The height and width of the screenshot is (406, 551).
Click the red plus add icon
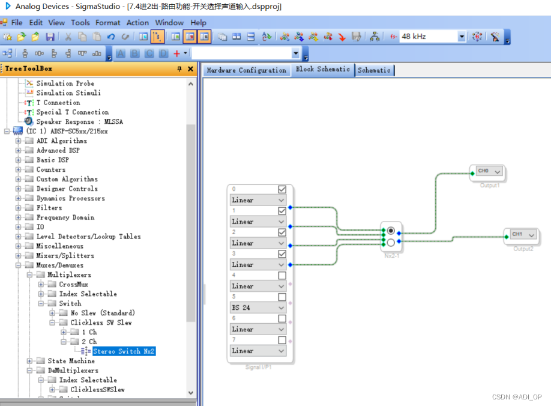[176, 53]
